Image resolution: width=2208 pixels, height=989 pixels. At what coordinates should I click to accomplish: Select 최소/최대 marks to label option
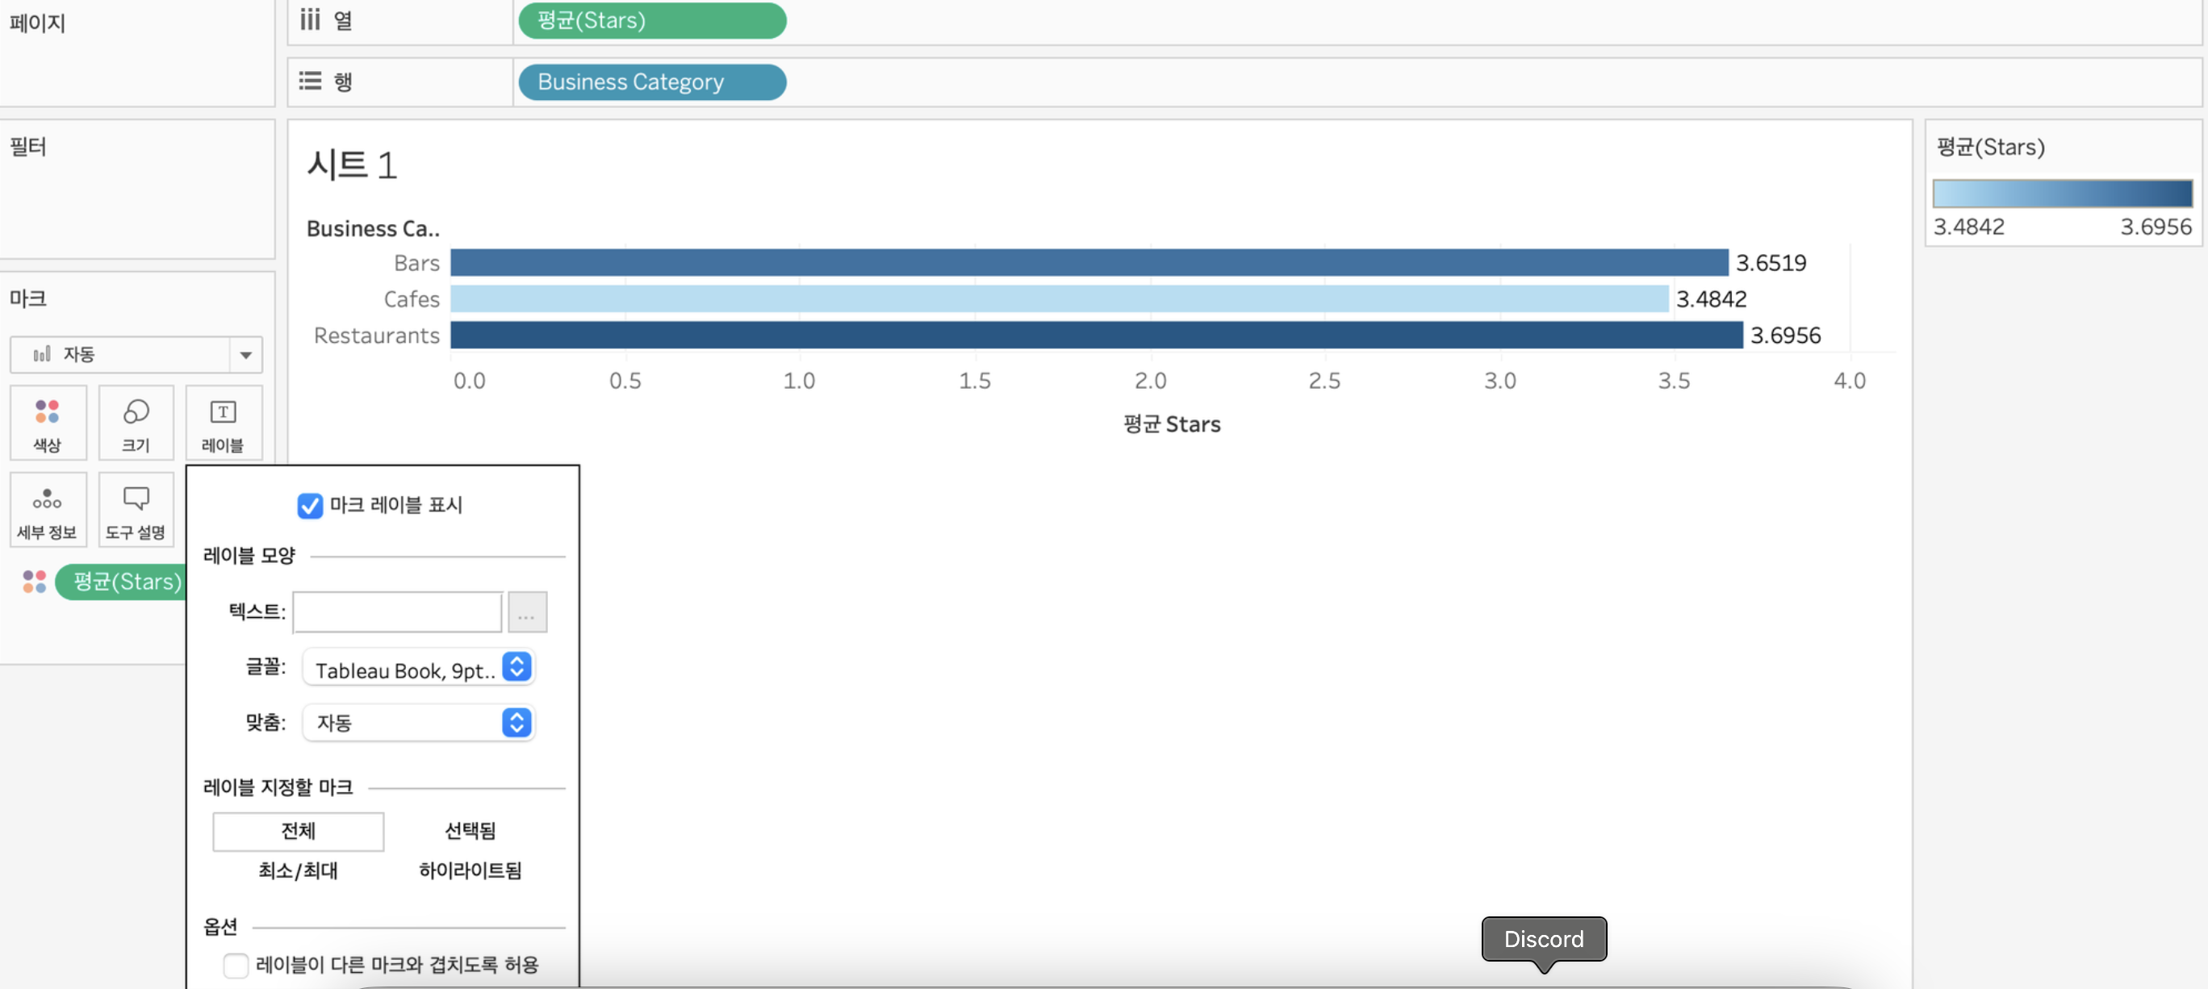(x=299, y=870)
